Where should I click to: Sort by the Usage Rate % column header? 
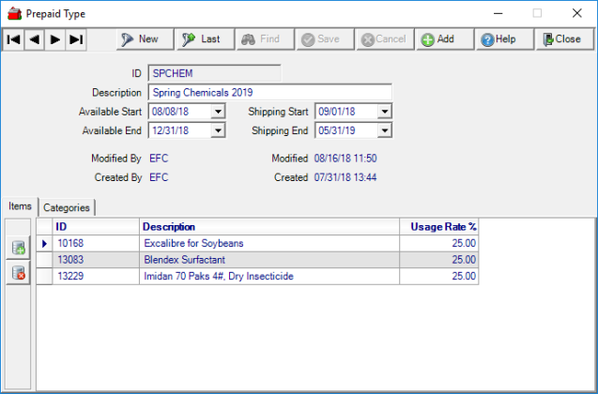click(444, 227)
